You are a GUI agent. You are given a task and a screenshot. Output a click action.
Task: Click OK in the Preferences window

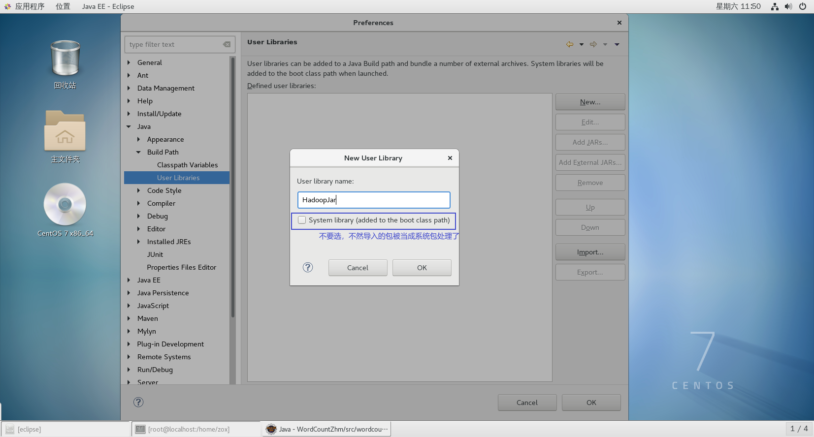[x=591, y=403]
